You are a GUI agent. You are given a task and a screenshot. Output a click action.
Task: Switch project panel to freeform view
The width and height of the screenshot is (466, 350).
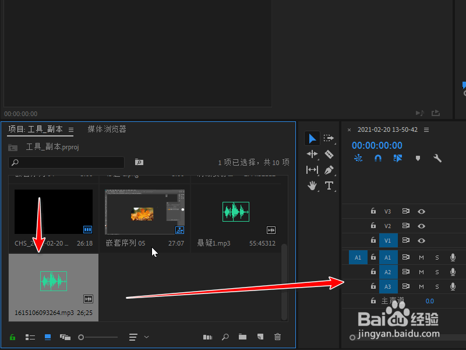pos(65,337)
